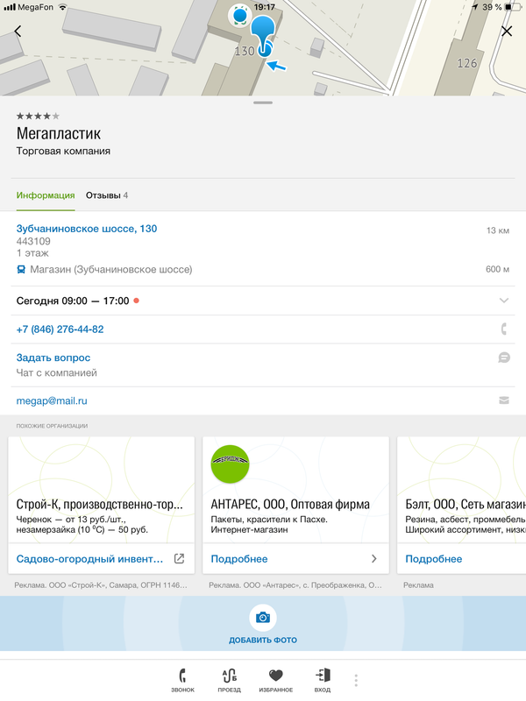Tap the Wi-Fi icon in the status bar

[x=62, y=7]
